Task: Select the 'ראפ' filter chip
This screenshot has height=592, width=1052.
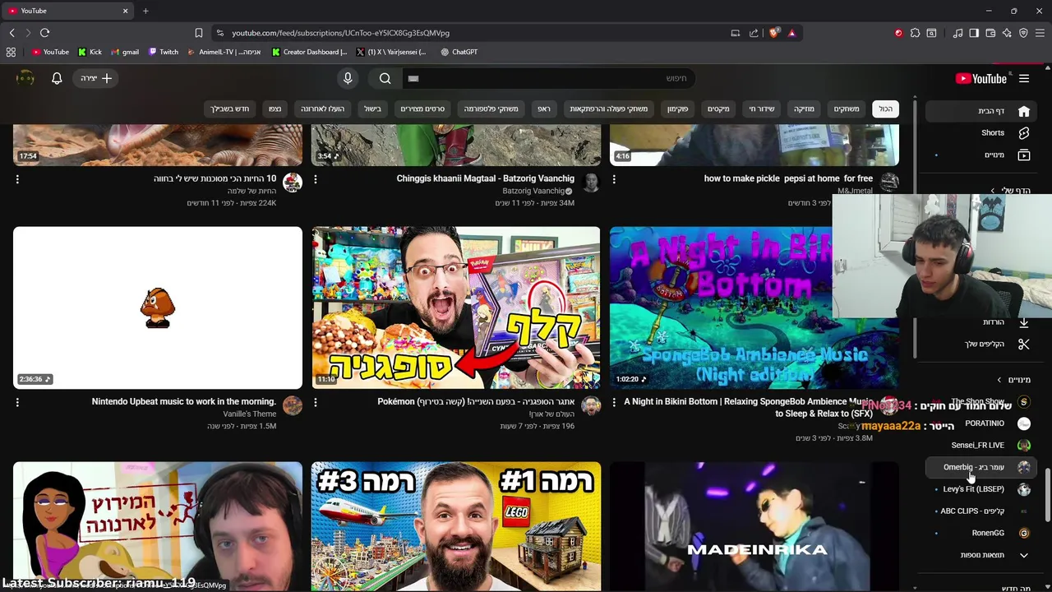Action: click(543, 109)
